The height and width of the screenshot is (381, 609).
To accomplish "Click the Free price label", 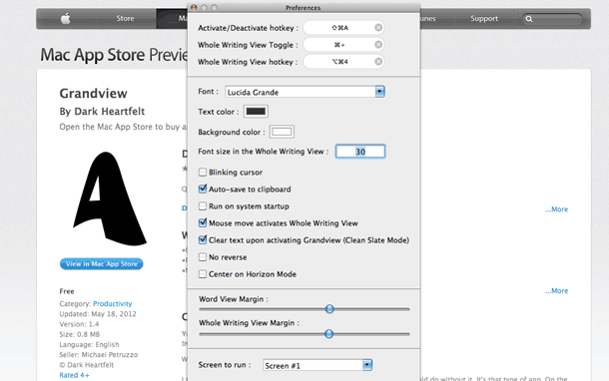I will (x=67, y=291).
